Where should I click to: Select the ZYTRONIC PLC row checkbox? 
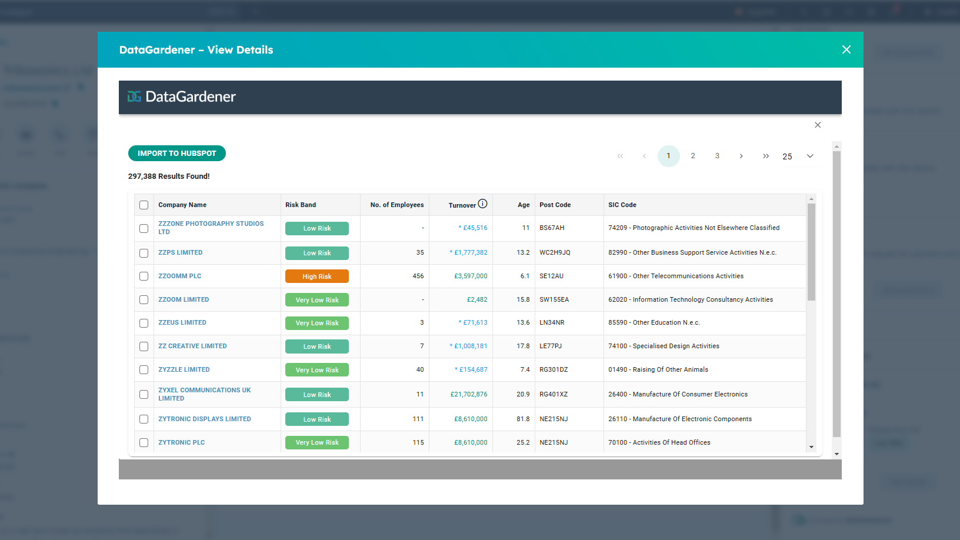tap(144, 442)
